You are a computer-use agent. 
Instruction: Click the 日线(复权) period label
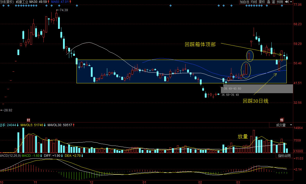7,2
